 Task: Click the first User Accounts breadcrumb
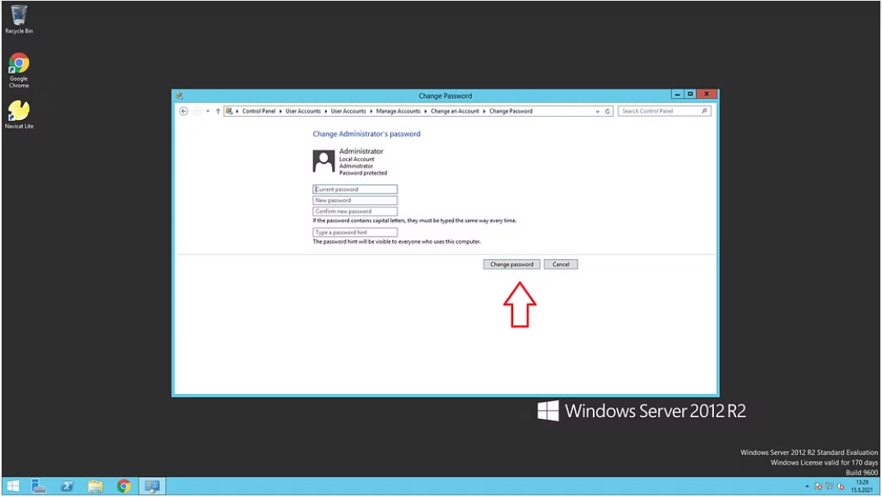coord(302,111)
